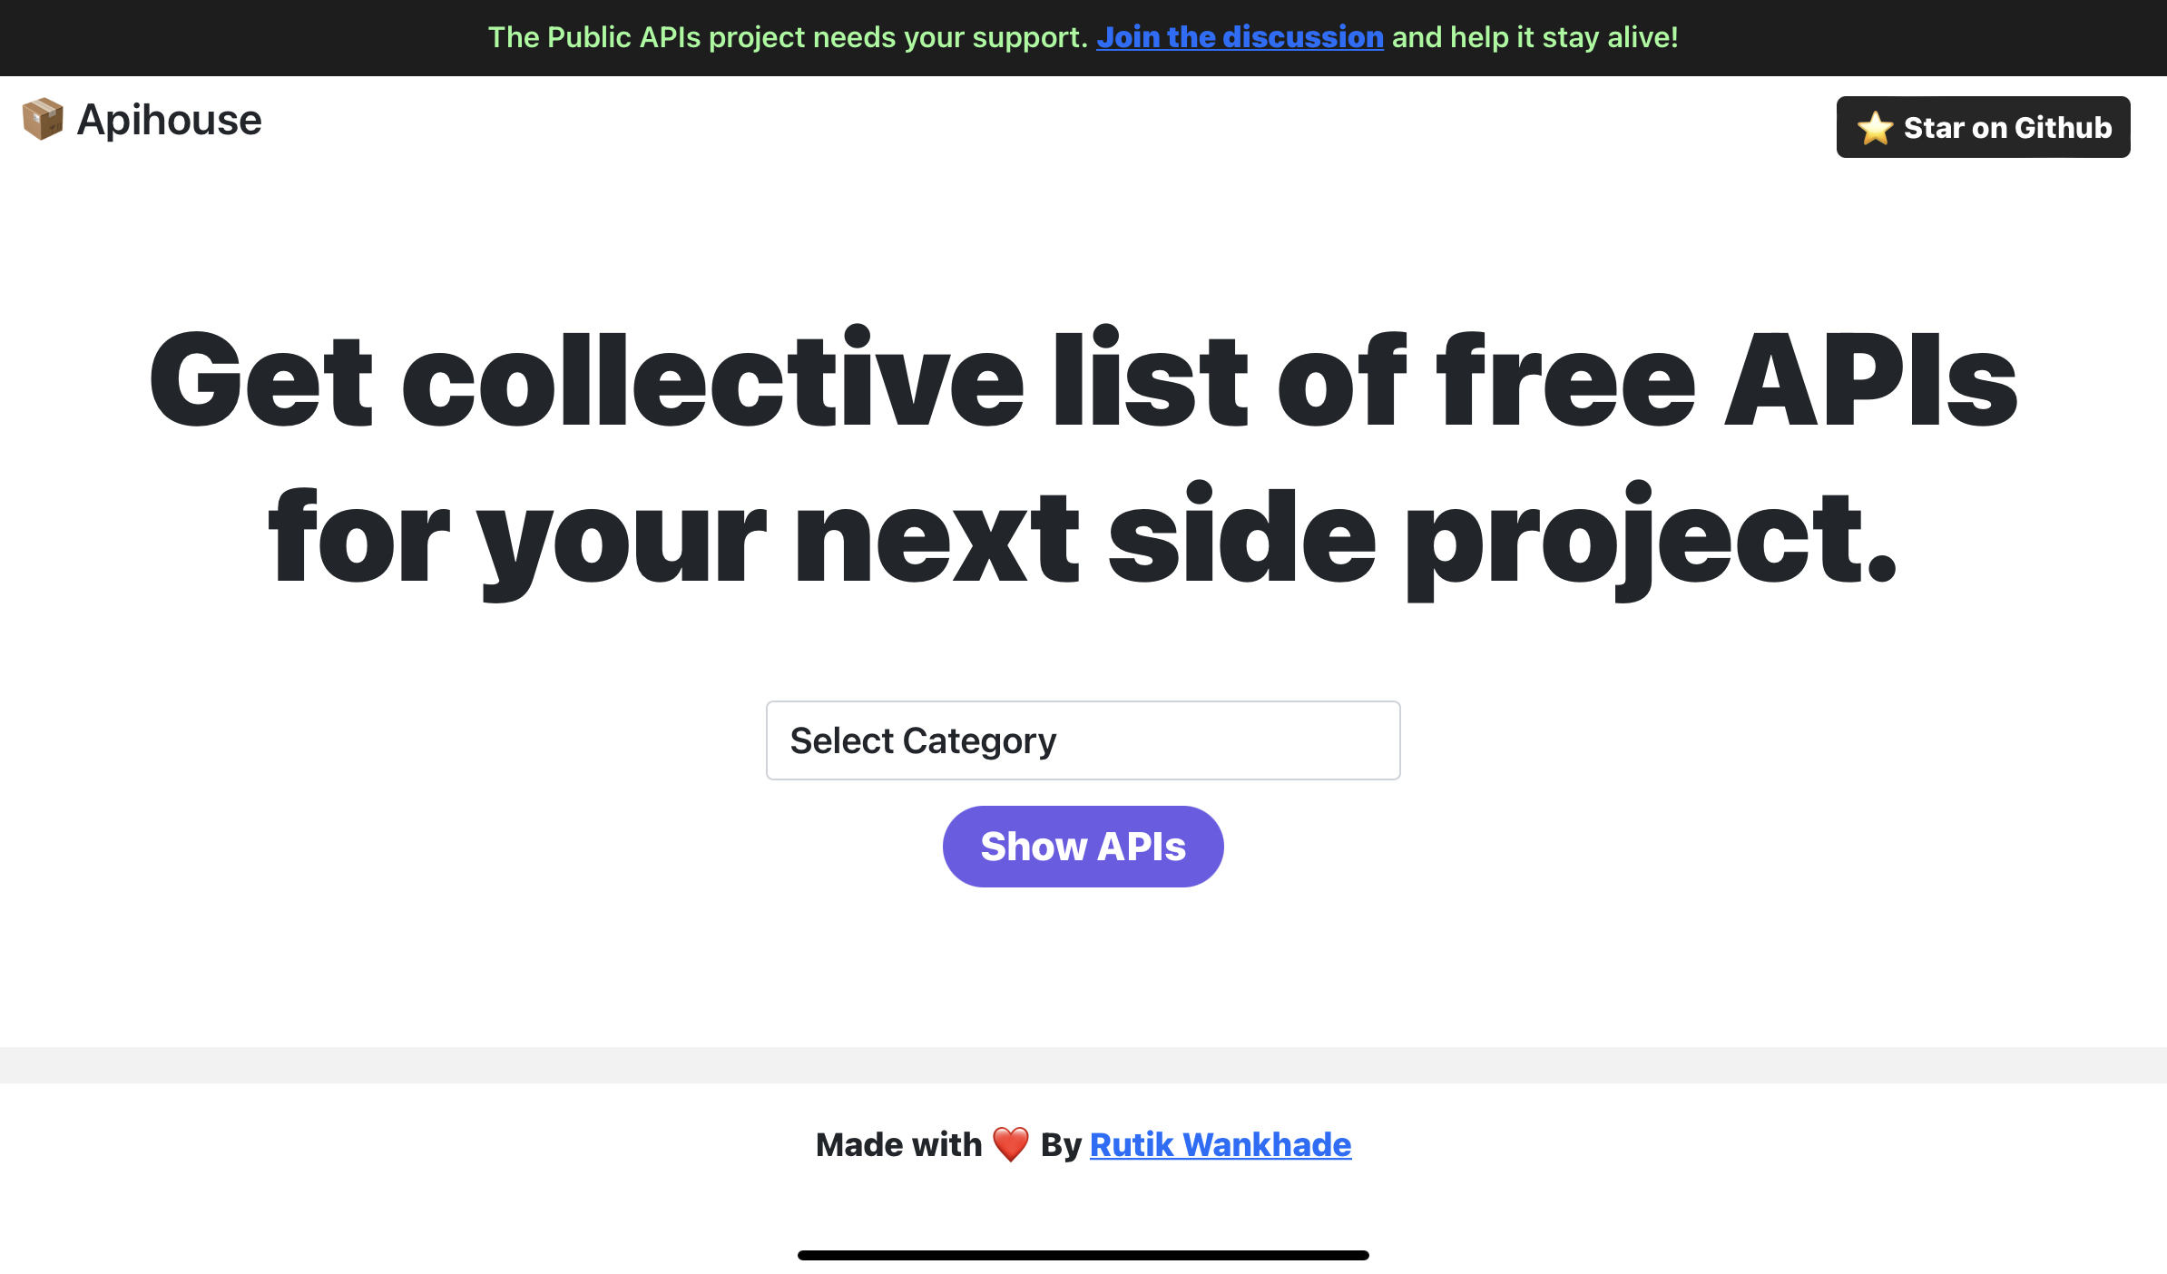2167x1274 pixels.
Task: Click the support banner at the top
Action: pyautogui.click(x=1083, y=37)
